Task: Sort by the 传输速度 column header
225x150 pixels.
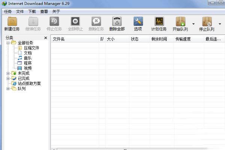Action: [189, 39]
